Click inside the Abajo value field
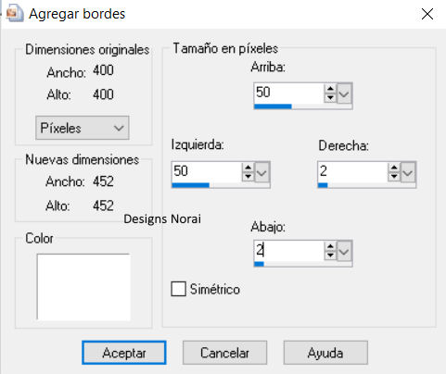The height and width of the screenshot is (374, 446). 288,251
